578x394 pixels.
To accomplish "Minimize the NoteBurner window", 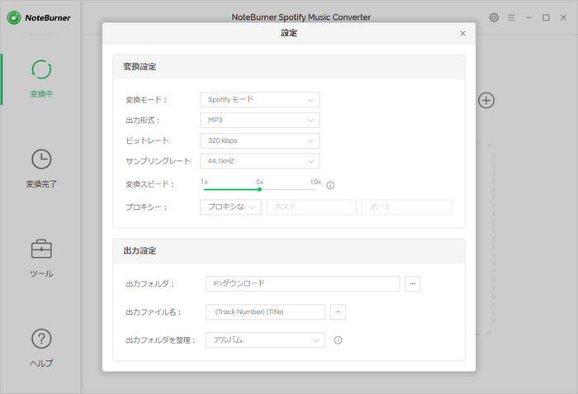I will pyautogui.click(x=528, y=17).
